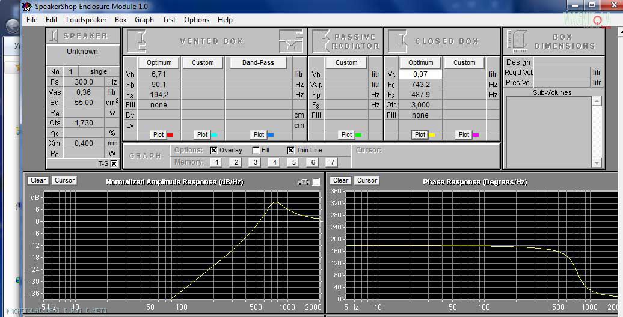Click the SpeakerShop title bar app icon

coord(28,7)
